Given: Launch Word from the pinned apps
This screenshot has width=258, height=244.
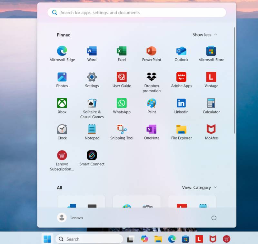Looking at the screenshot, I should pos(92,54).
